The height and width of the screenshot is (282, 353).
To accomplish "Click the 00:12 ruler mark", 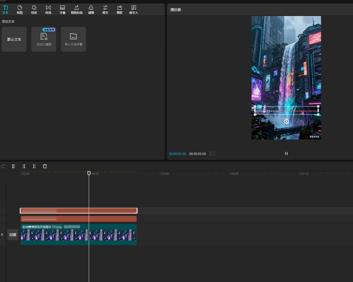I will point(304,174).
